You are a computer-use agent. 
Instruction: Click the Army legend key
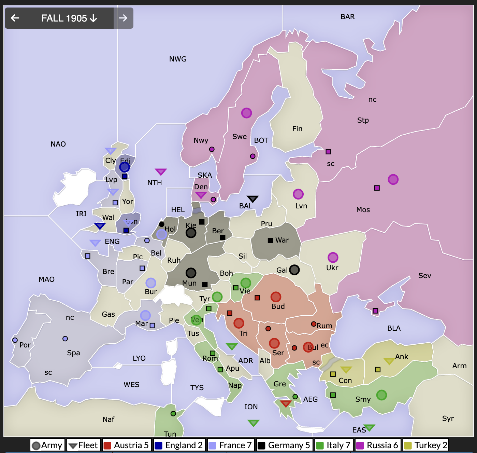47,445
